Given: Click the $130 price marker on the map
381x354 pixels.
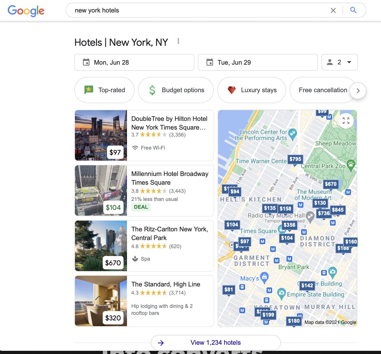Looking at the screenshot, I should click(320, 203).
